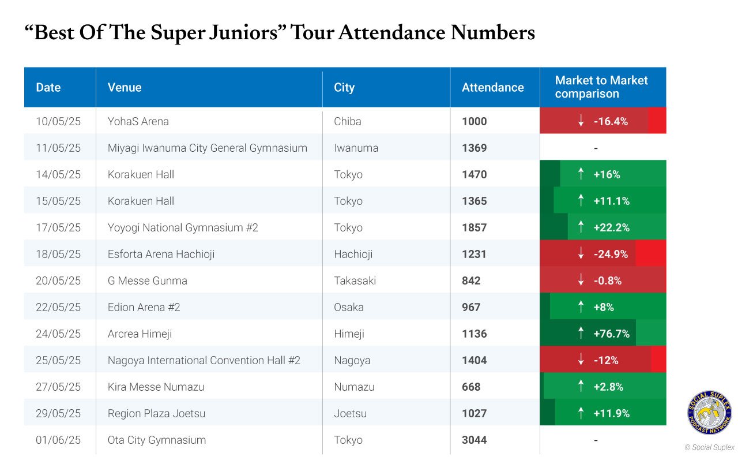Click the up arrow beside +11.9%
738x475 pixels.
[x=581, y=413]
